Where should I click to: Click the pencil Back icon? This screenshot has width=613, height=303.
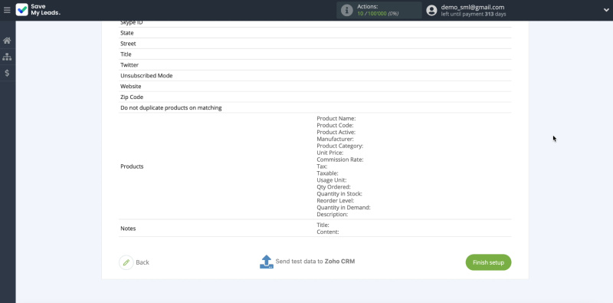126,262
